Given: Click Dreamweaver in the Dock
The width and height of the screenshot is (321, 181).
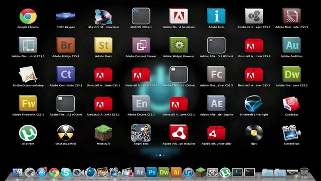Looking at the screenshot, I should 164,172.
